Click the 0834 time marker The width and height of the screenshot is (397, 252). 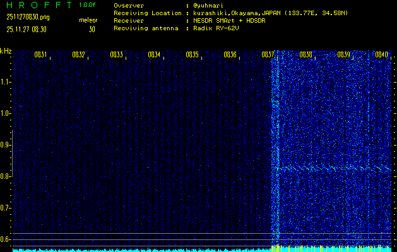[154, 55]
